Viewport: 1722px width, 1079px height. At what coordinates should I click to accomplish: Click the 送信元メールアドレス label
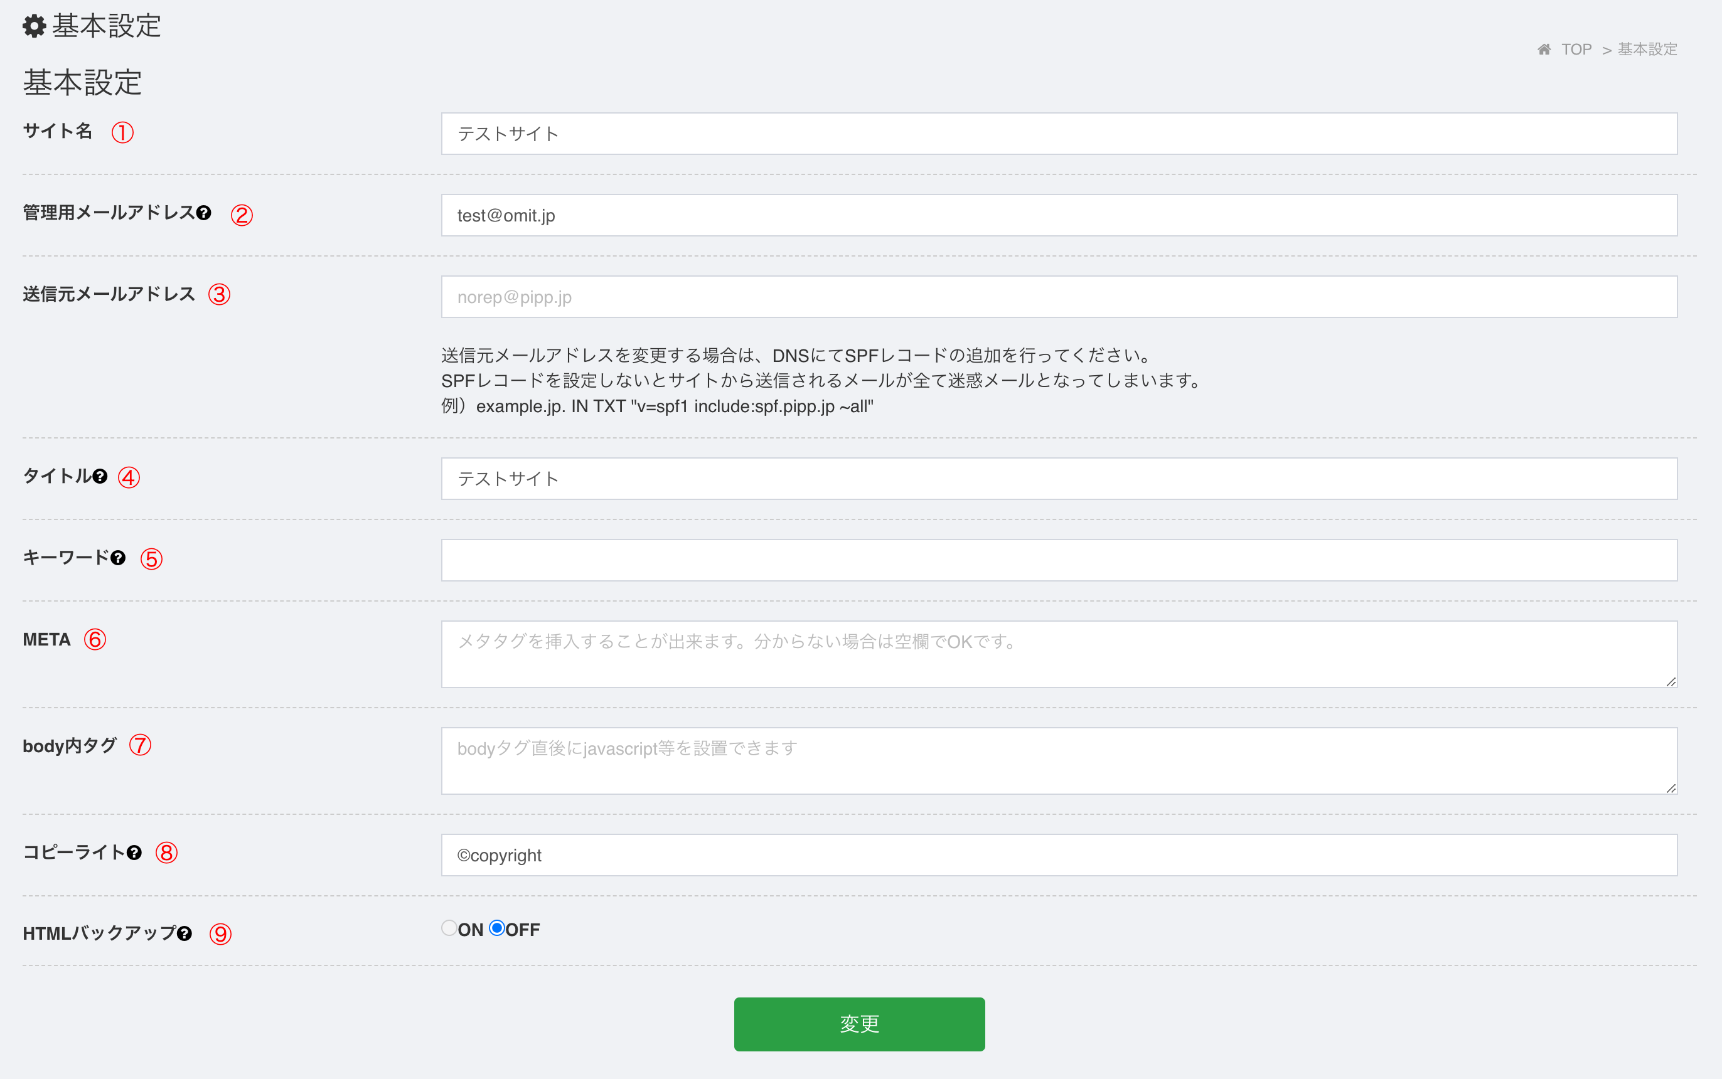(109, 294)
